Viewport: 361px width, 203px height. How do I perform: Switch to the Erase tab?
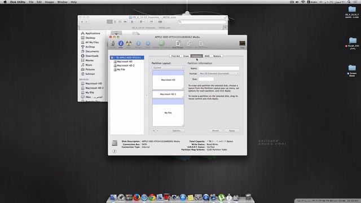pyautogui.click(x=186, y=56)
